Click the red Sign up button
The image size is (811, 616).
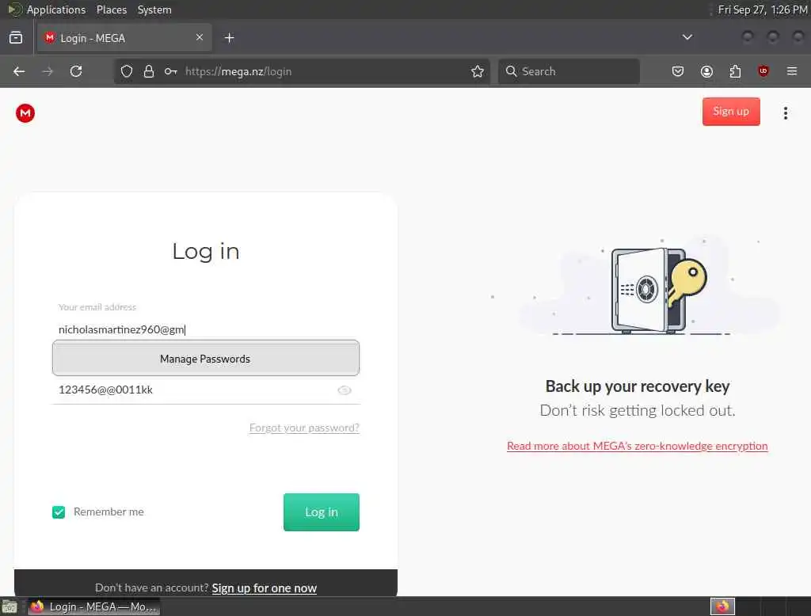[731, 111]
